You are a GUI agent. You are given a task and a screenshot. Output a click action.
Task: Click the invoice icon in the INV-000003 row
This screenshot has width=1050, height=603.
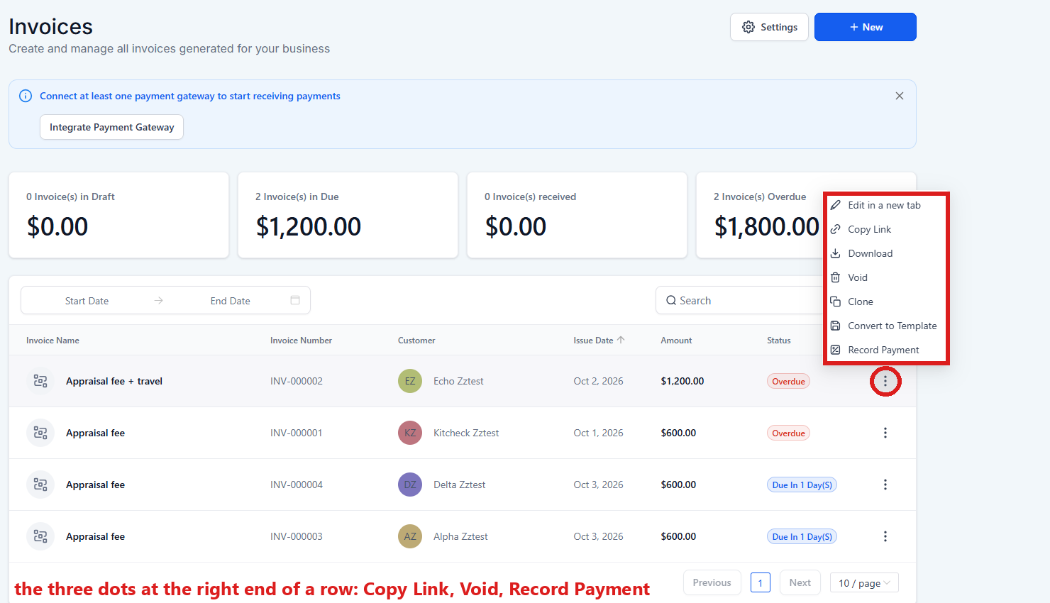[40, 536]
